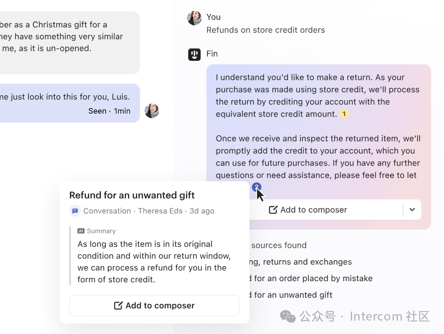444x334 pixels.
Task: Click popup title "Refund for an unwanted gift"
Action: [132, 195]
